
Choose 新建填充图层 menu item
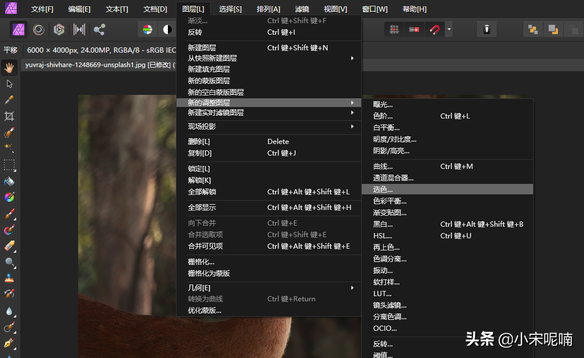(x=269, y=69)
